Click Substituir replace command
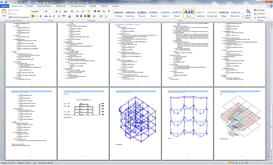 coord(260,13)
